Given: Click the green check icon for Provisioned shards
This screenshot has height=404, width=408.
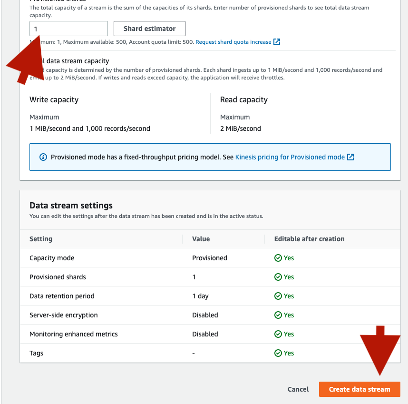Looking at the screenshot, I should pos(278,277).
